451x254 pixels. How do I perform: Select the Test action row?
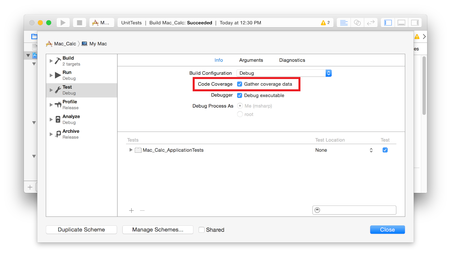tap(82, 90)
